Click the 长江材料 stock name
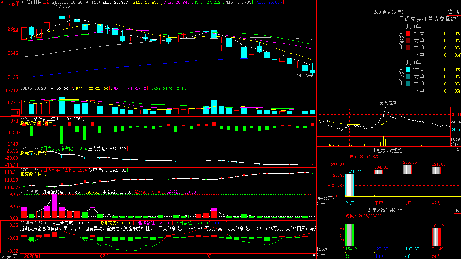Viewport: 461px width, 259px height. click(x=33, y=2)
